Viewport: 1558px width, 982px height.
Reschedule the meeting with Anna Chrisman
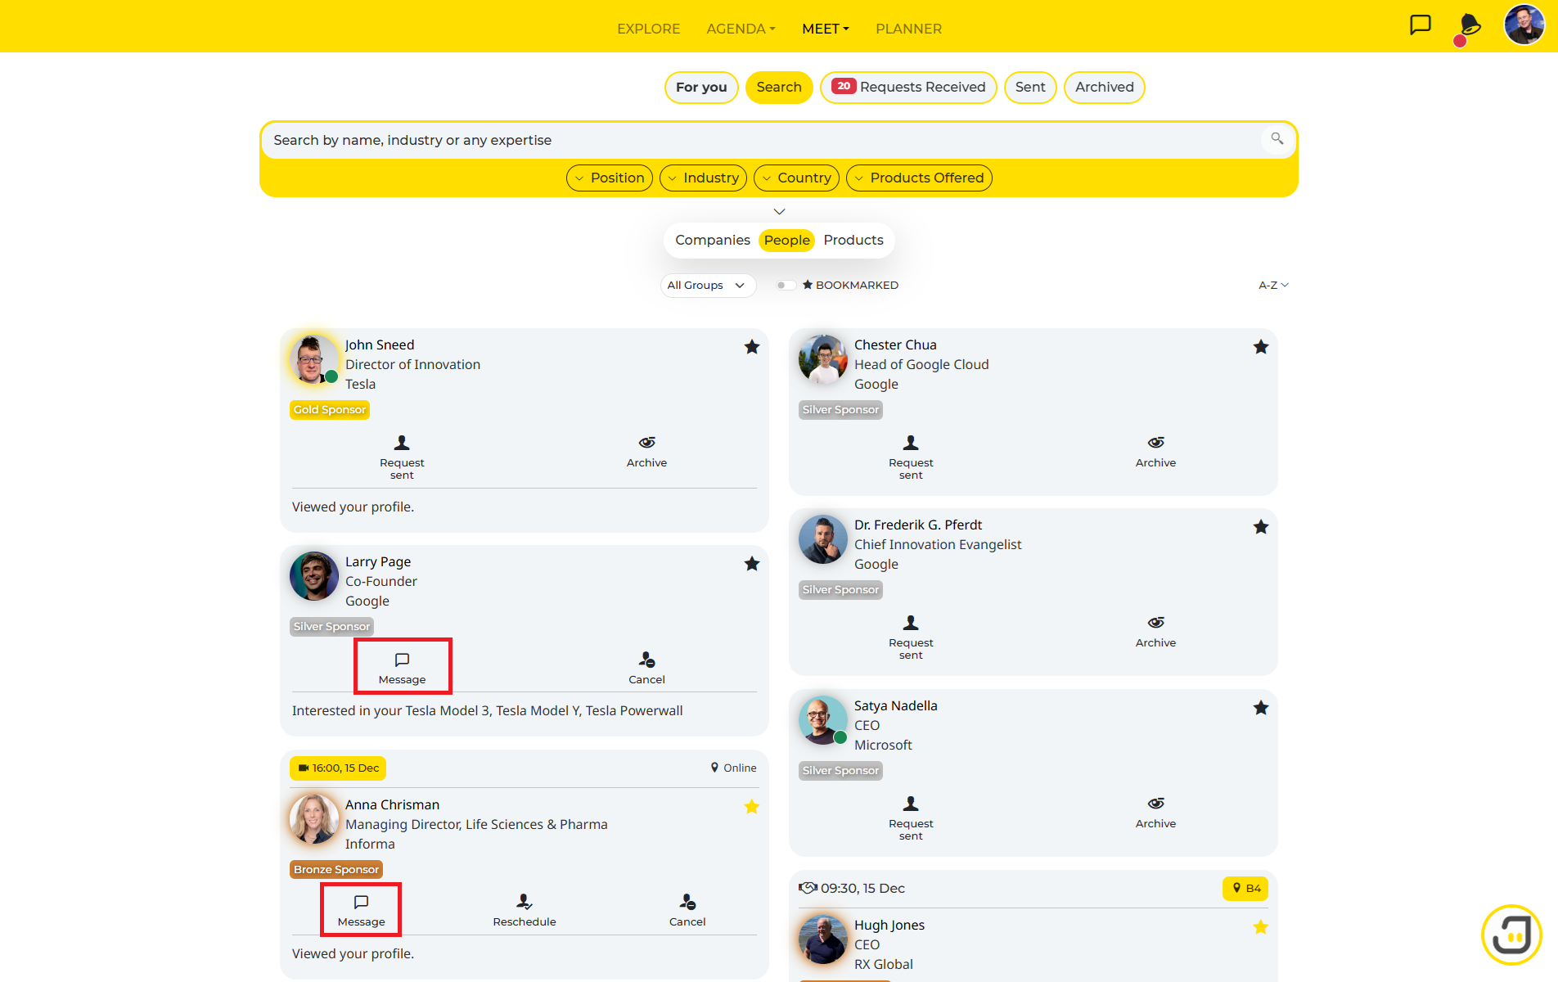(x=525, y=910)
